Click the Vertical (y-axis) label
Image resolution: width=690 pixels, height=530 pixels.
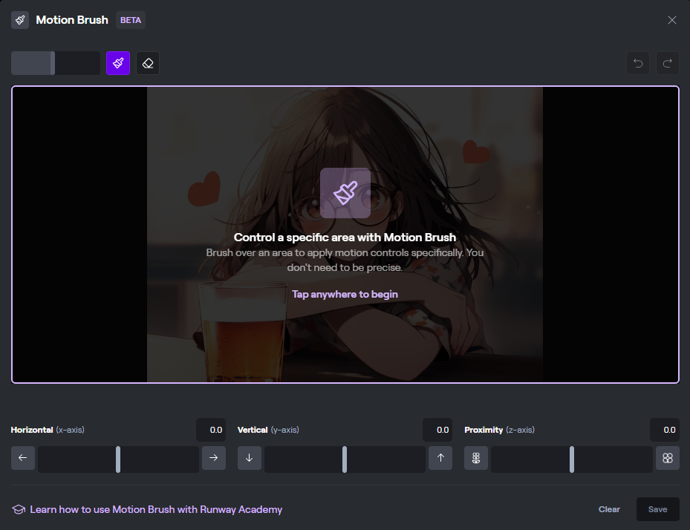[x=268, y=430]
